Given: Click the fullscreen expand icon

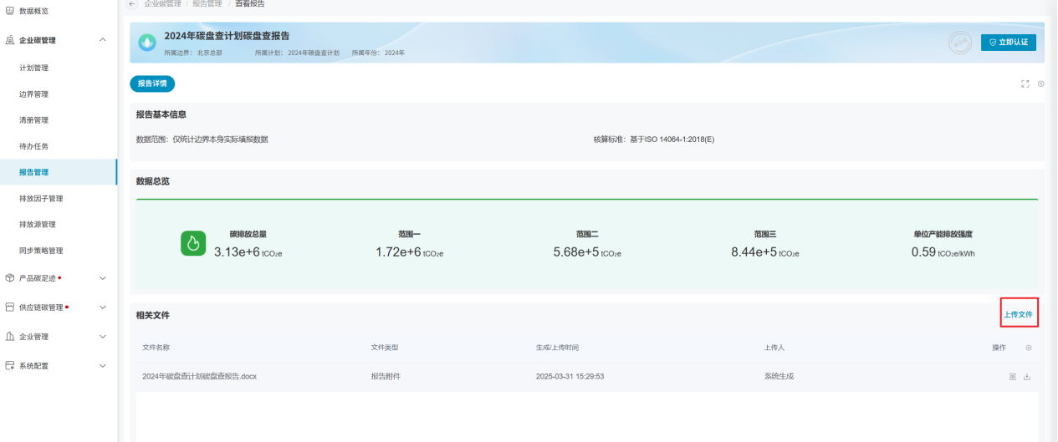Looking at the screenshot, I should [x=1025, y=84].
